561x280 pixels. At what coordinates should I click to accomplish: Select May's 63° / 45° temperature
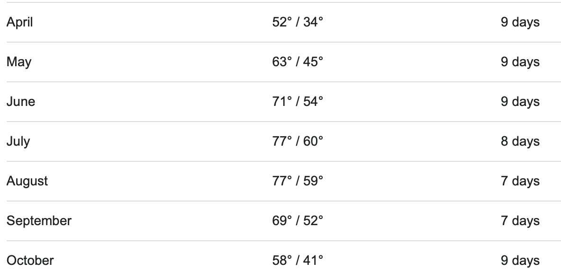[x=298, y=62]
